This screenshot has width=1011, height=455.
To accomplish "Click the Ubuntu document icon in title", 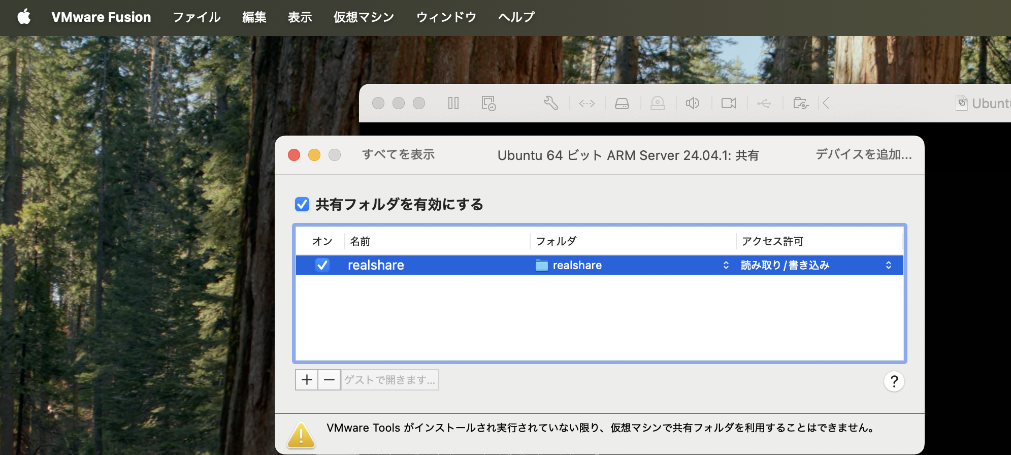I will coord(962,103).
